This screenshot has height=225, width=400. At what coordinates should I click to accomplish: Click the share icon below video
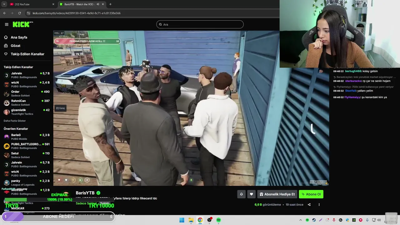tap(309, 205)
